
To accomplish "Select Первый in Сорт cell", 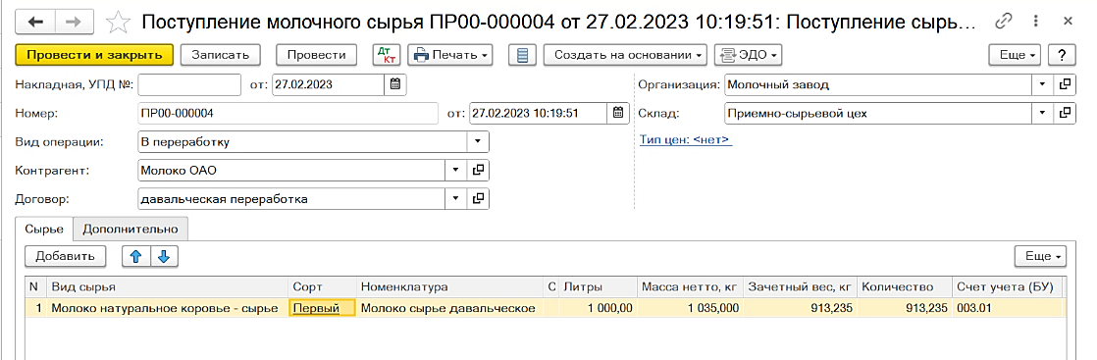I will pyautogui.click(x=323, y=308).
